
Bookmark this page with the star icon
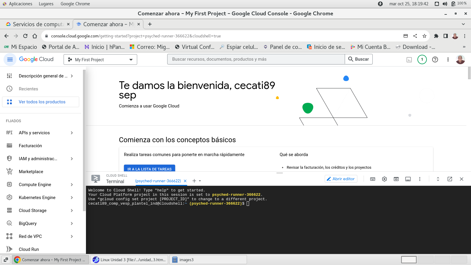pyautogui.click(x=424, y=36)
